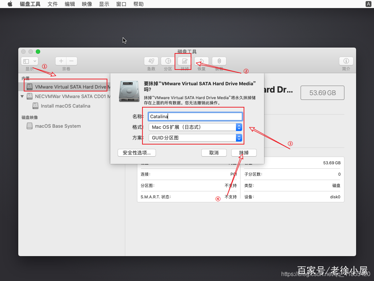Click the 子分区数 value 0

point(339,174)
